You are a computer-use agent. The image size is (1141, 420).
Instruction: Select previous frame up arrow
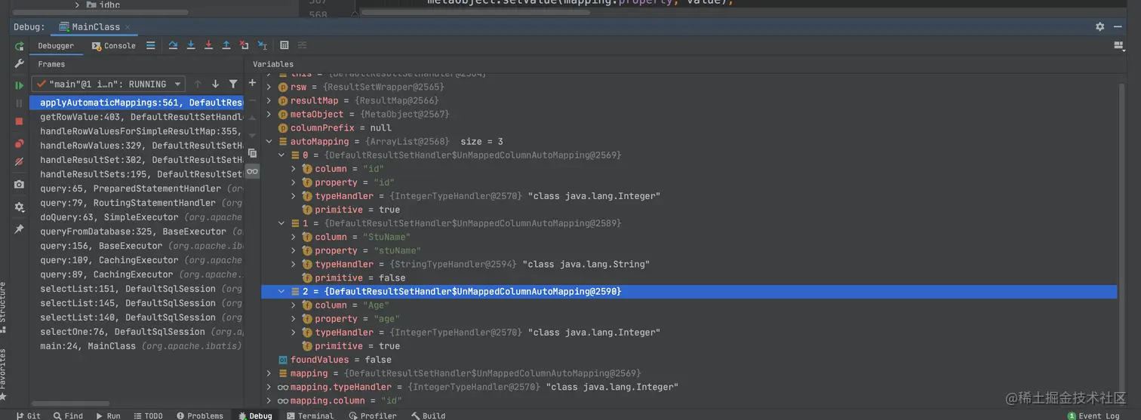tap(198, 84)
